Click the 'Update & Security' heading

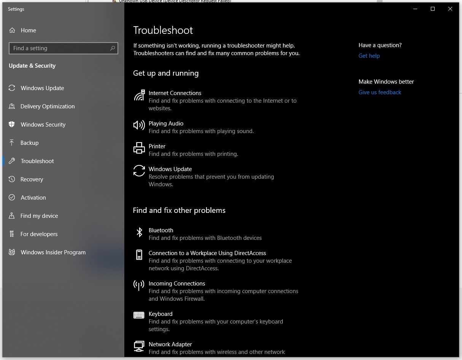[x=32, y=66]
